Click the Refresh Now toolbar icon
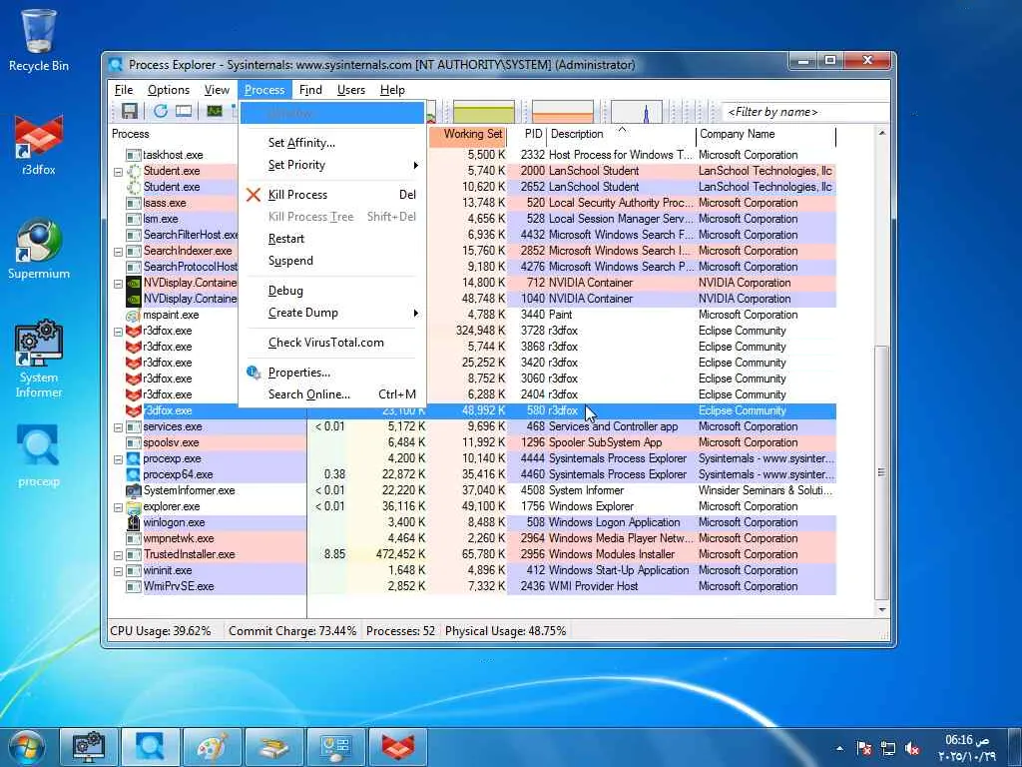Viewport: 1022px width, 767px height. (161, 111)
